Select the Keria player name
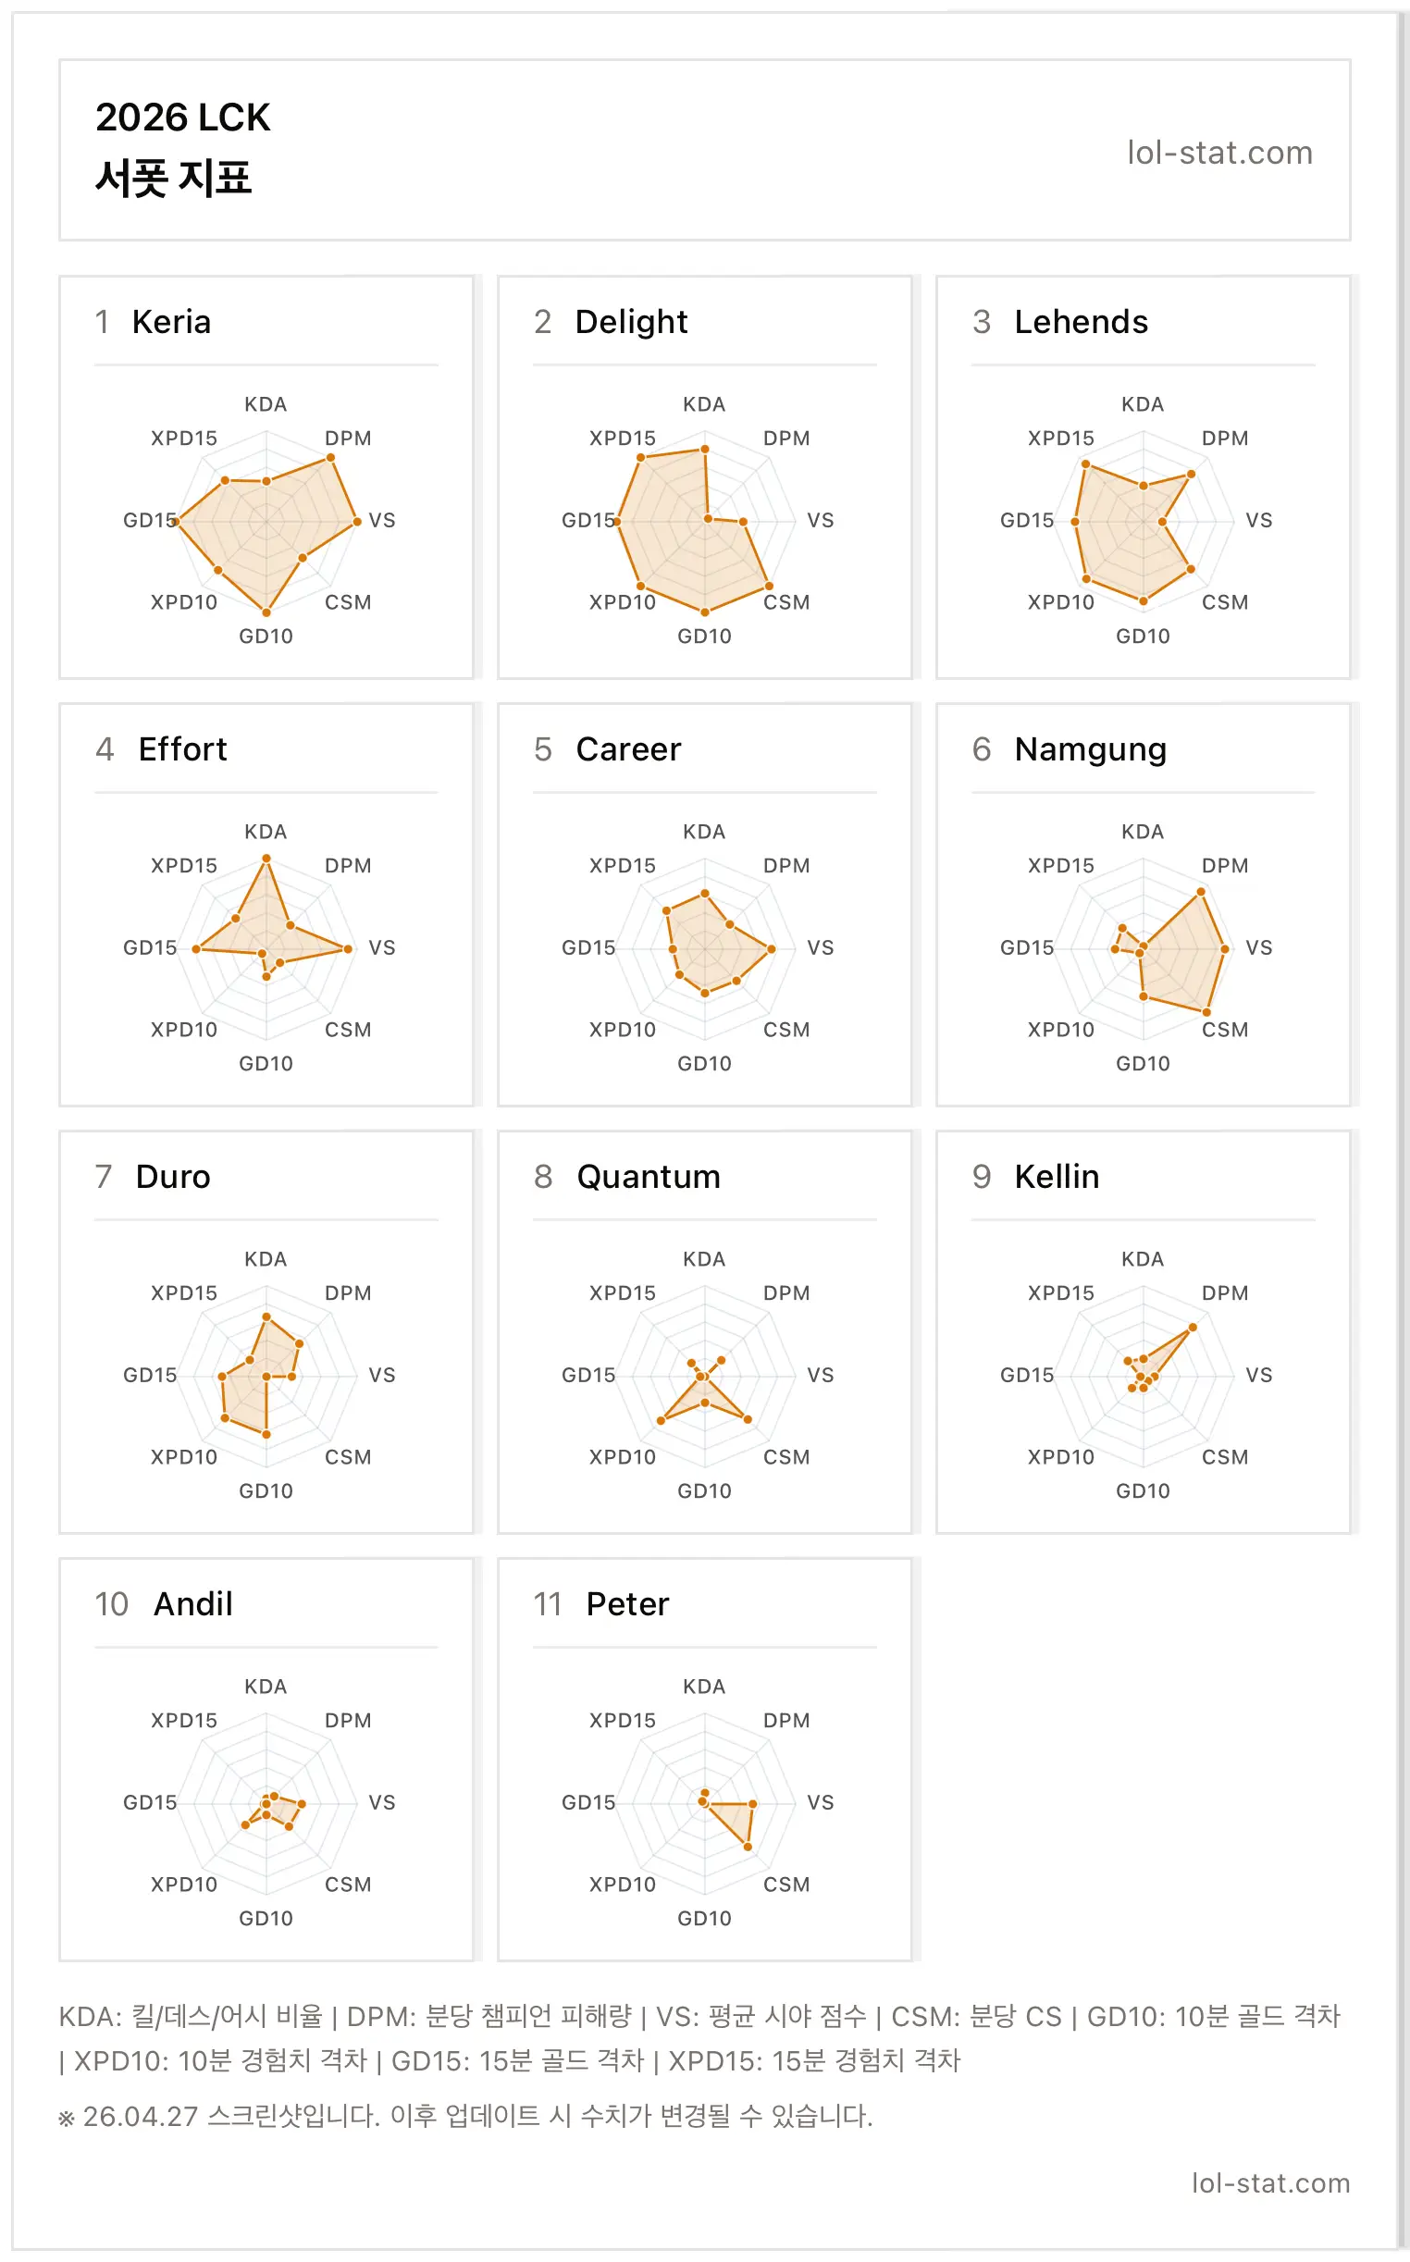 pos(171,322)
